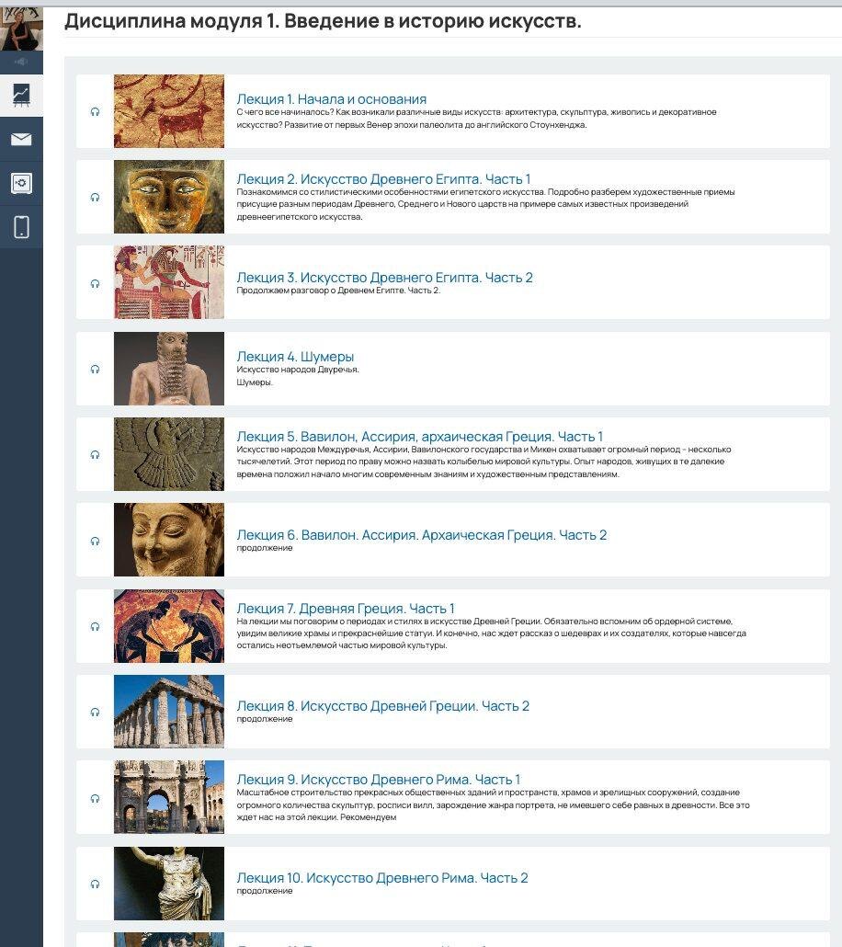842x947 pixels.
Task: Click headphone icon for Лекция 4. Шумеры
Action: coord(95,369)
